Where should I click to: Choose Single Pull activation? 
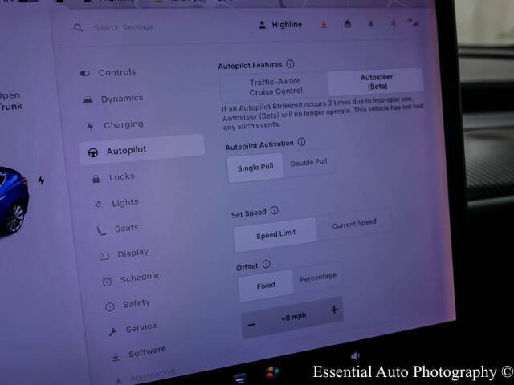click(255, 168)
